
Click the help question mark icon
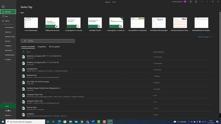pyautogui.click(x=202, y=1)
